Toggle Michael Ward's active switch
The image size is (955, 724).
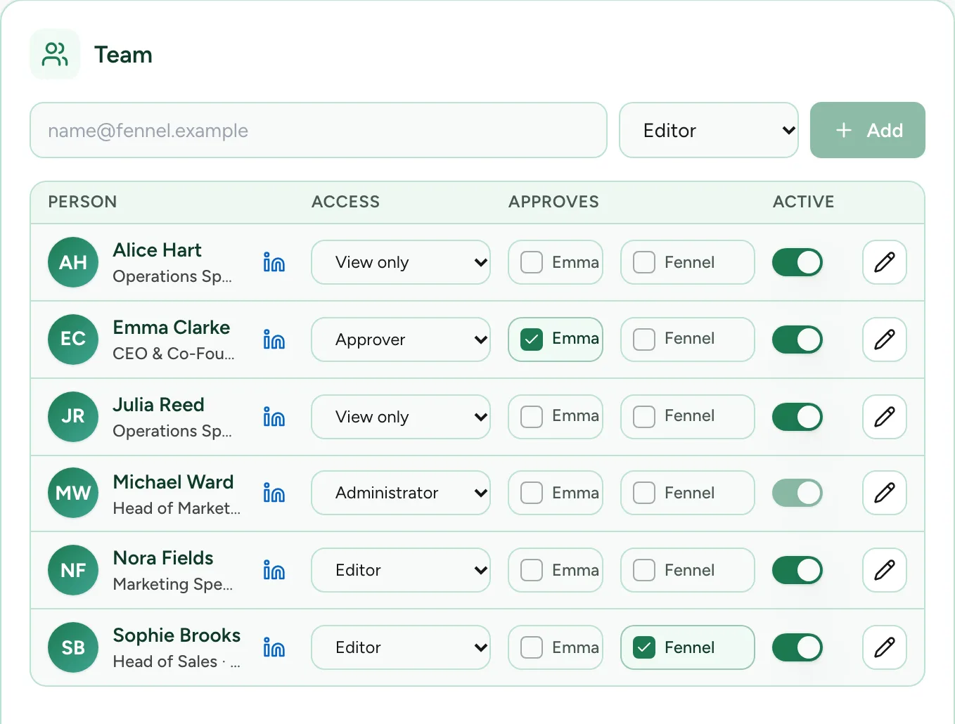click(x=797, y=493)
